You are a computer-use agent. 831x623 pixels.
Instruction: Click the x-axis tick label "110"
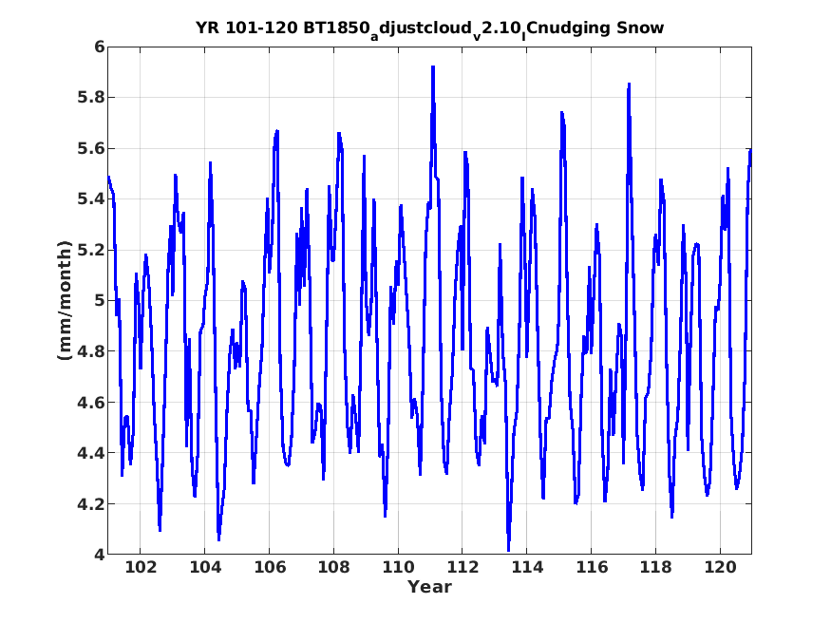coord(399,568)
